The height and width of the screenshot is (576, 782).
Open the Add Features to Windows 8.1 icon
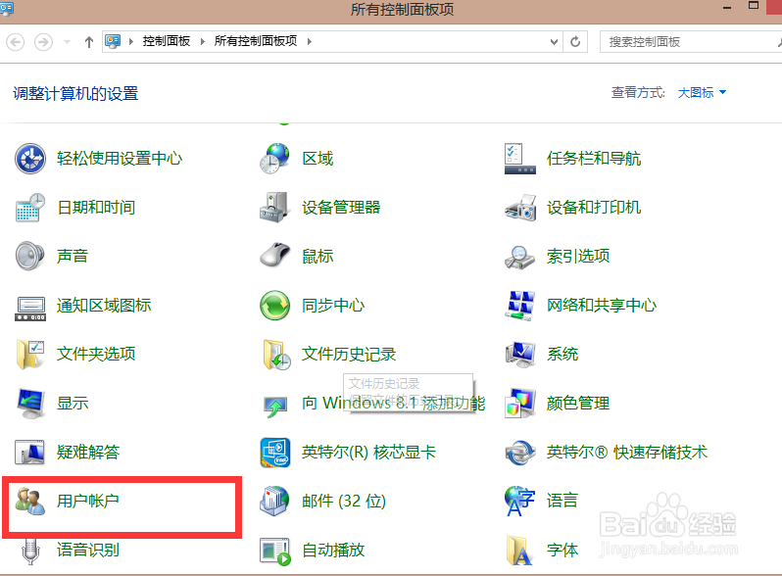(x=275, y=407)
